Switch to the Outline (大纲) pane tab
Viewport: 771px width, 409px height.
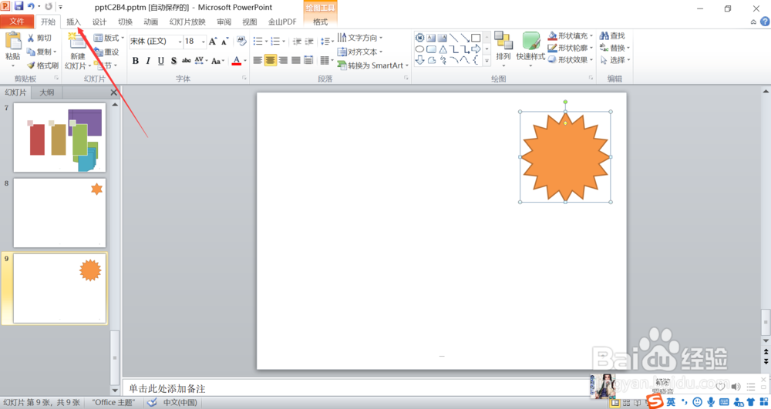(47, 92)
